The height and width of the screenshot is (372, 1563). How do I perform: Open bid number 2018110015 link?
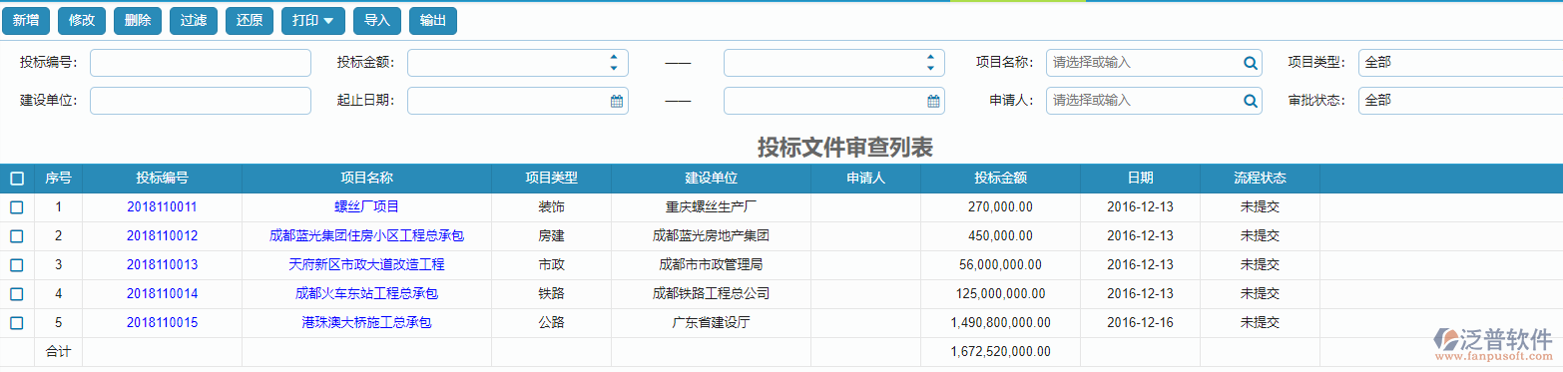(x=162, y=323)
